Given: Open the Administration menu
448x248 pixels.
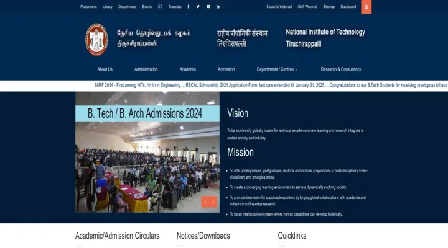Looking at the screenshot, I should pyautogui.click(x=146, y=69).
